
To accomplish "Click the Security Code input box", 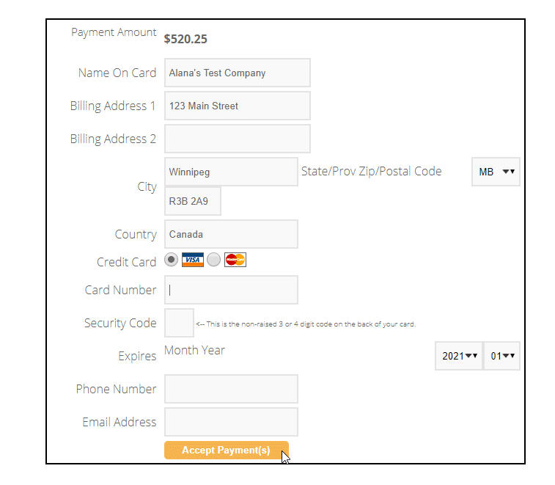I will [x=179, y=323].
